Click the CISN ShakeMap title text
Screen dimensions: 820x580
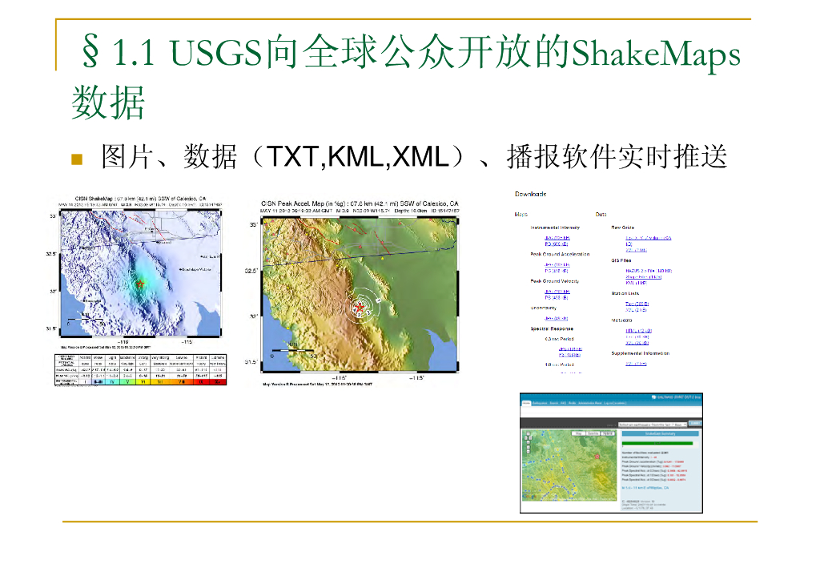coord(141,199)
